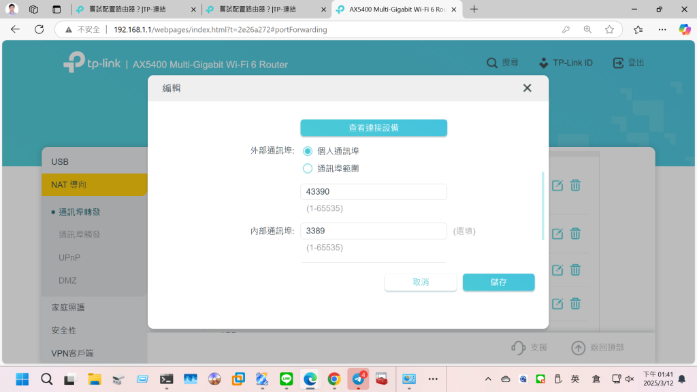Image resolution: width=697 pixels, height=392 pixels.
Task: Select the 通訊埠範圍 radio option
Action: pyautogui.click(x=308, y=168)
